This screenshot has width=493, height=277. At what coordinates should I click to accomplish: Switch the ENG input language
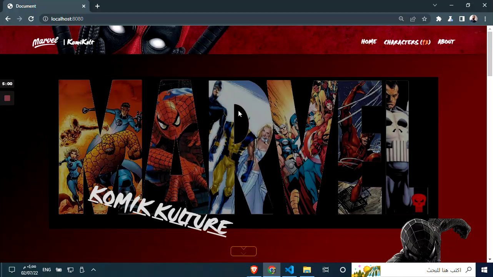(47, 270)
